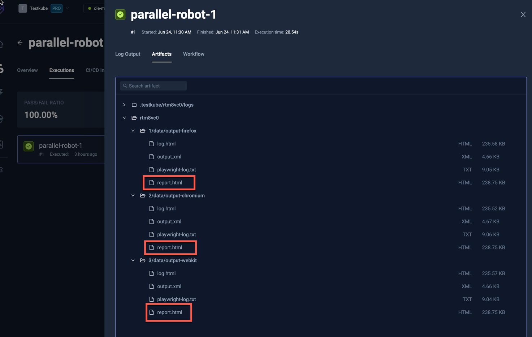Collapse the rtm8vc0 folder
532x337 pixels.
124,117
